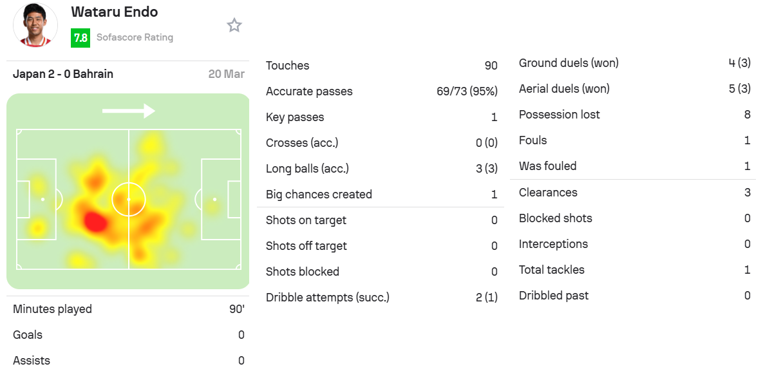Click the Minutes played row

(129, 309)
